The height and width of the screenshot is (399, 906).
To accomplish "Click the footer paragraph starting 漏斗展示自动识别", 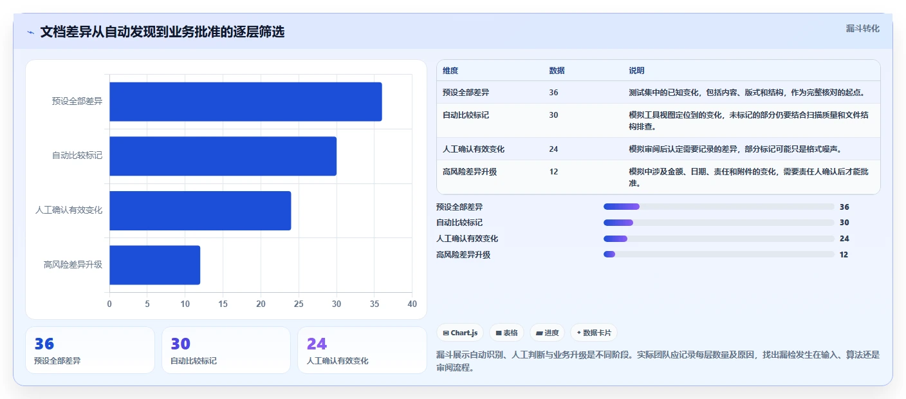I will pos(658,361).
